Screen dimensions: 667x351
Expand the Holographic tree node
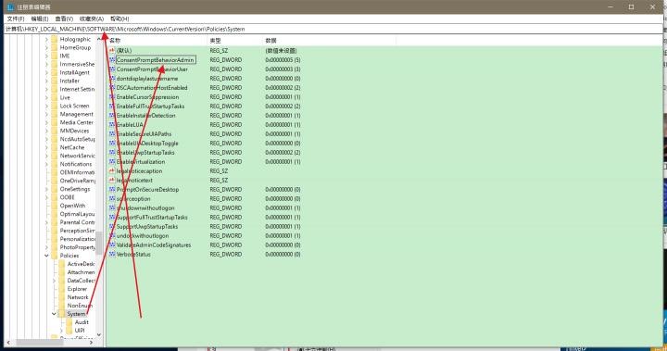pyautogui.click(x=46, y=39)
